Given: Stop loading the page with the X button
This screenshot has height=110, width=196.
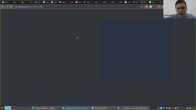Looking at the screenshot, I should tap(11, 7).
